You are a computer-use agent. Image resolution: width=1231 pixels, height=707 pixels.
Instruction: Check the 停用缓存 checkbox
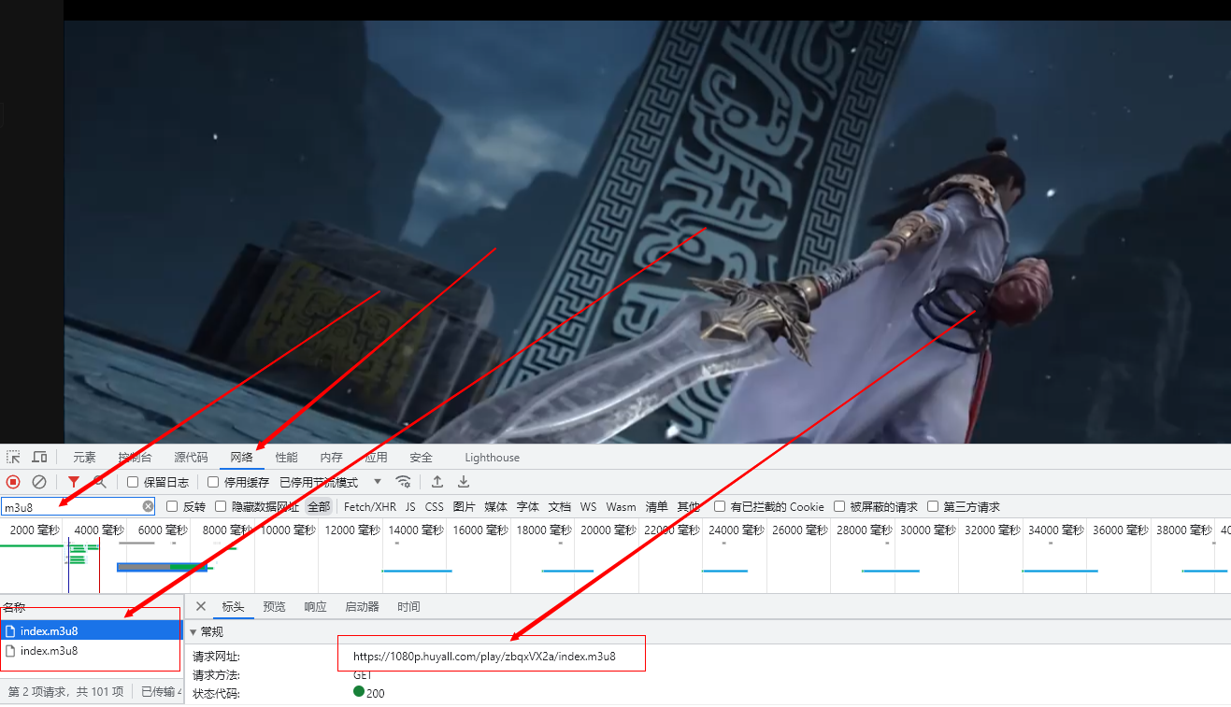[213, 482]
